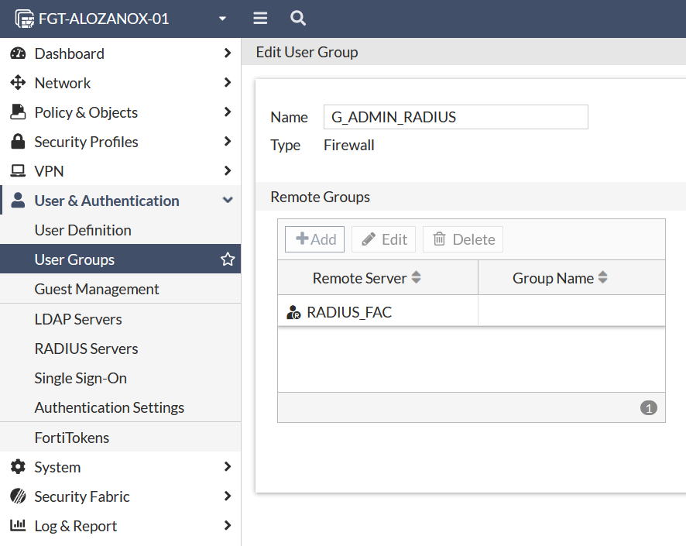The height and width of the screenshot is (546, 686).
Task: Collapse the User & Authentication section
Action: [228, 201]
